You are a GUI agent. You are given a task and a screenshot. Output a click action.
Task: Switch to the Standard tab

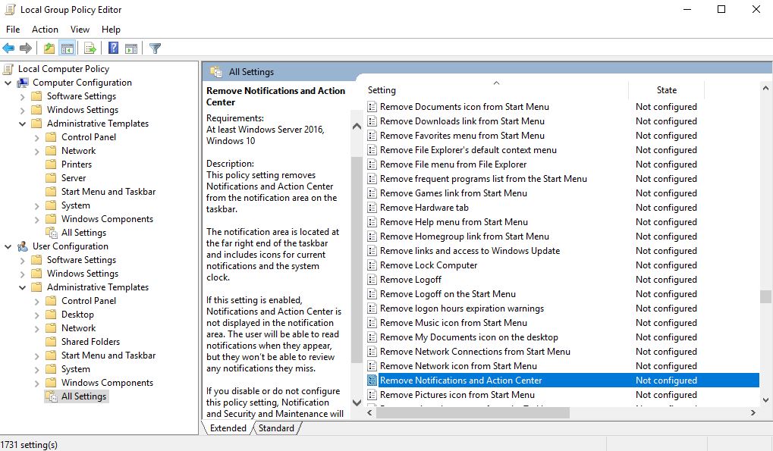point(276,428)
